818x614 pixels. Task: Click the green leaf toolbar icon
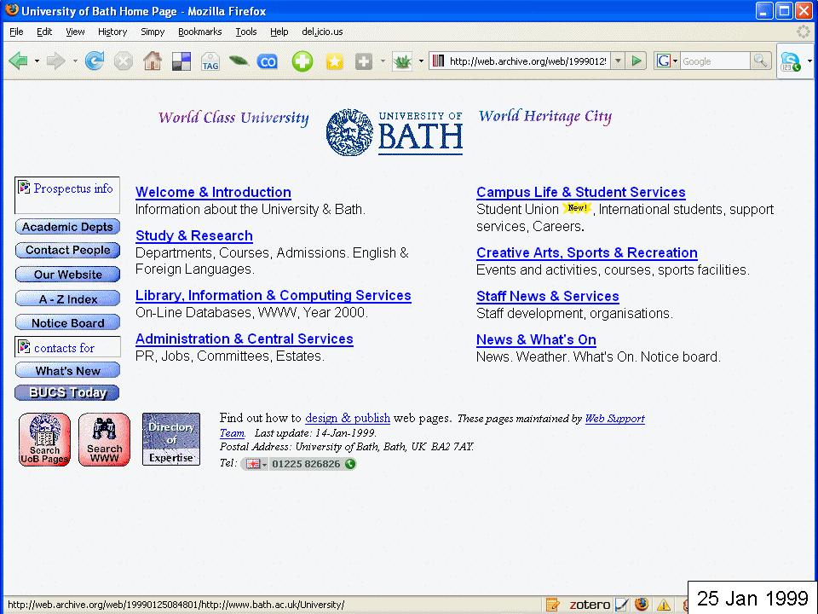point(239,61)
